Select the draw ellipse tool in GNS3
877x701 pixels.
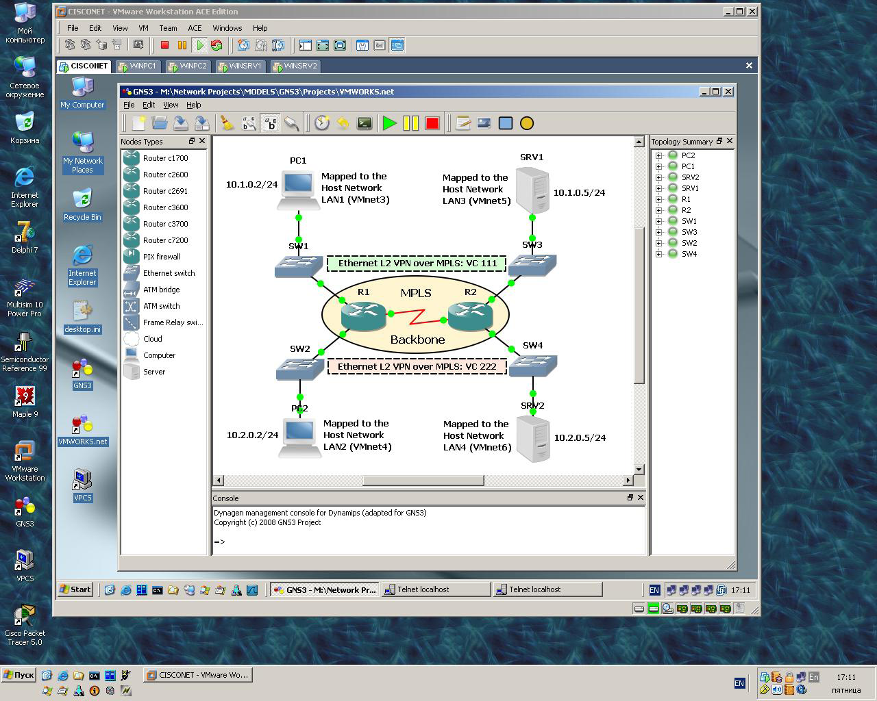pos(526,123)
